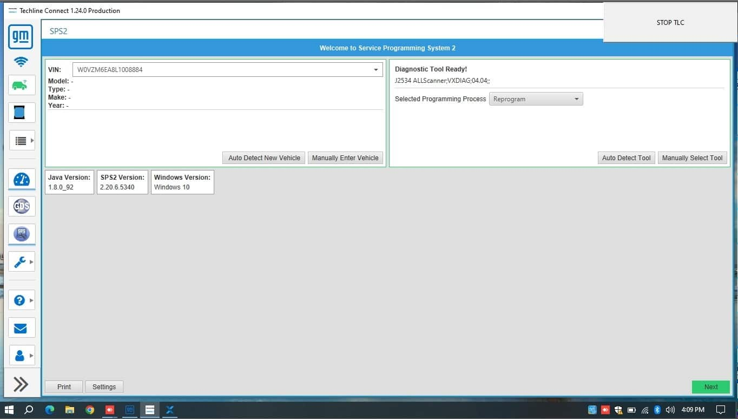Open the blue diagnostic device icon

21,113
